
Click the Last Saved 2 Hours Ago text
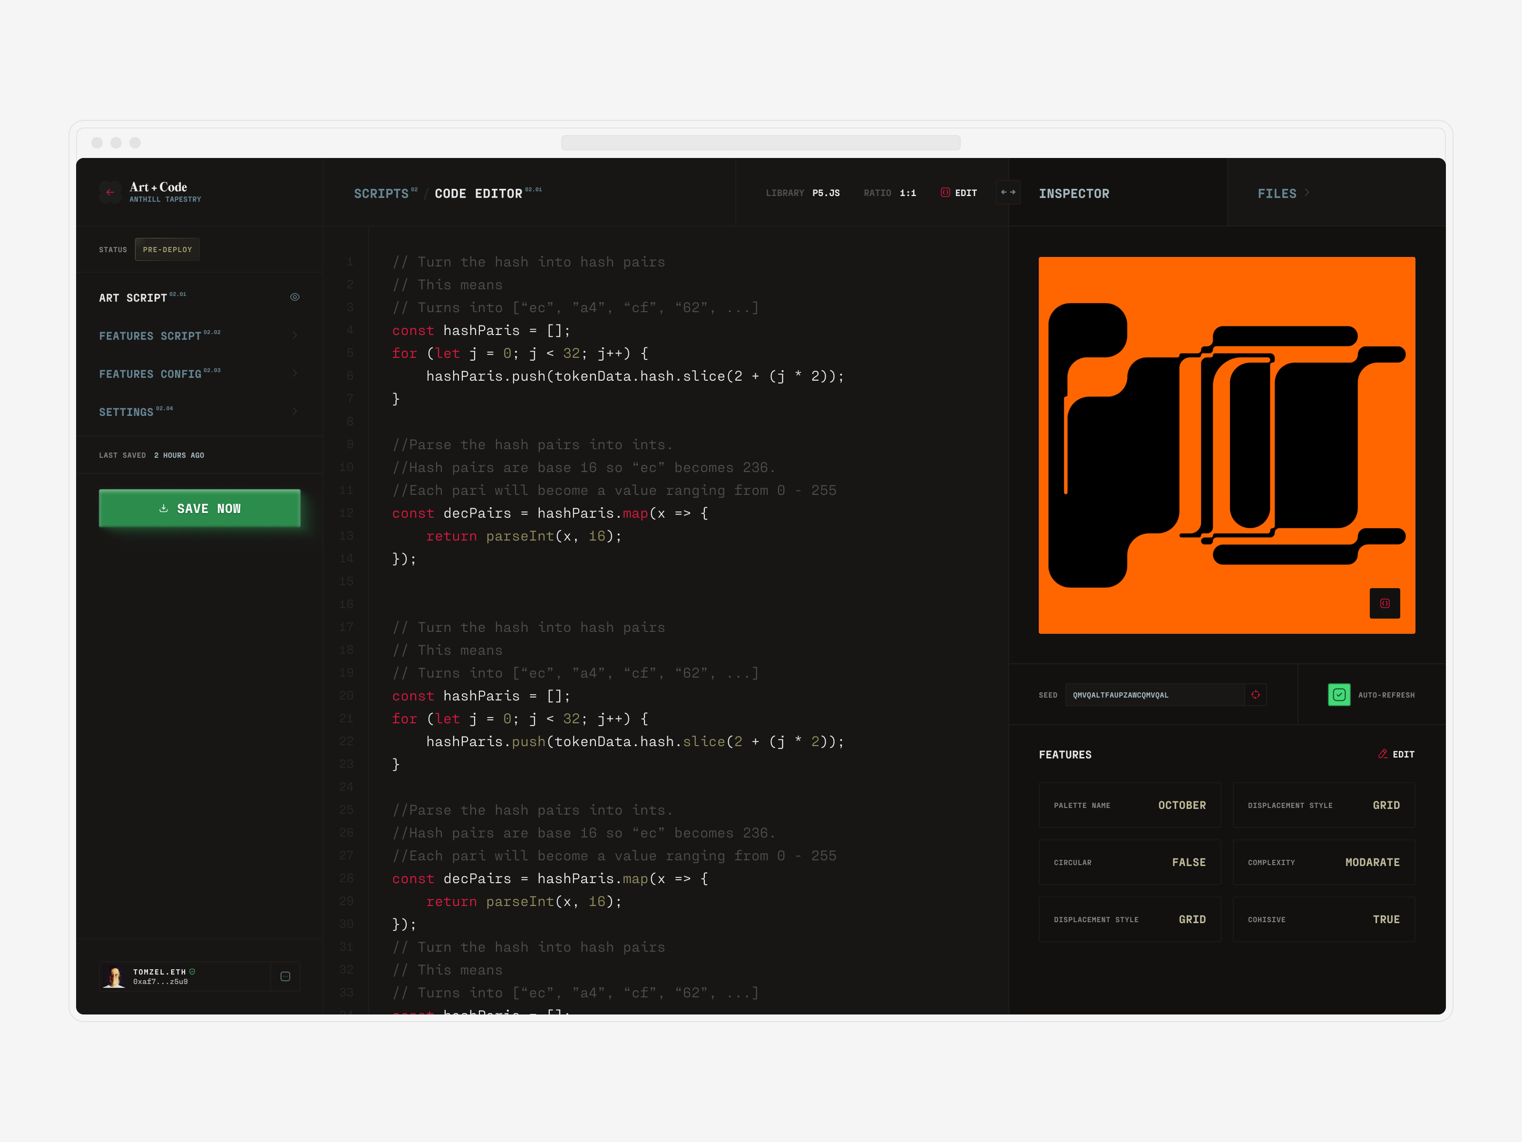(x=151, y=455)
